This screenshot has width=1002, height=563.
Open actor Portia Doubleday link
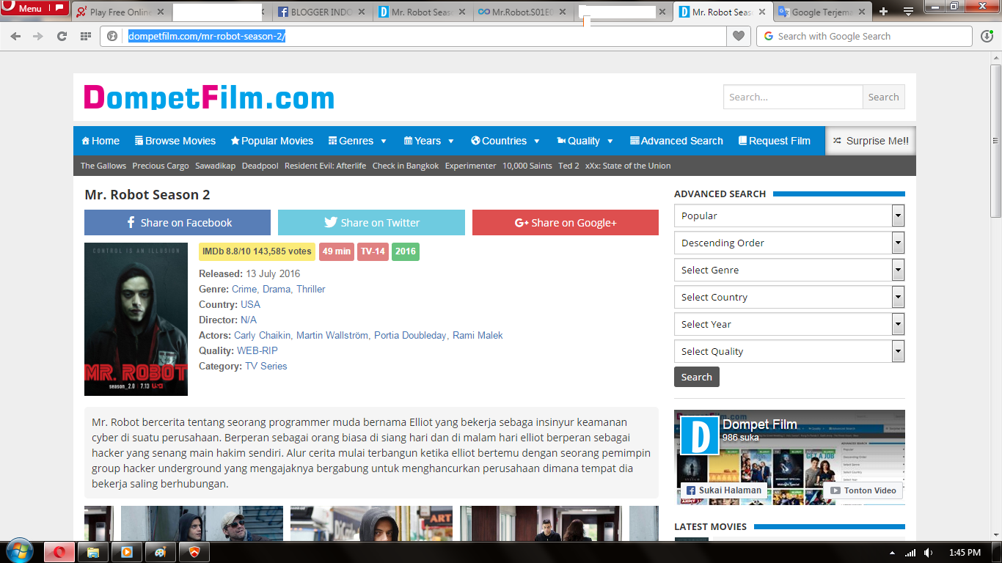pos(410,335)
